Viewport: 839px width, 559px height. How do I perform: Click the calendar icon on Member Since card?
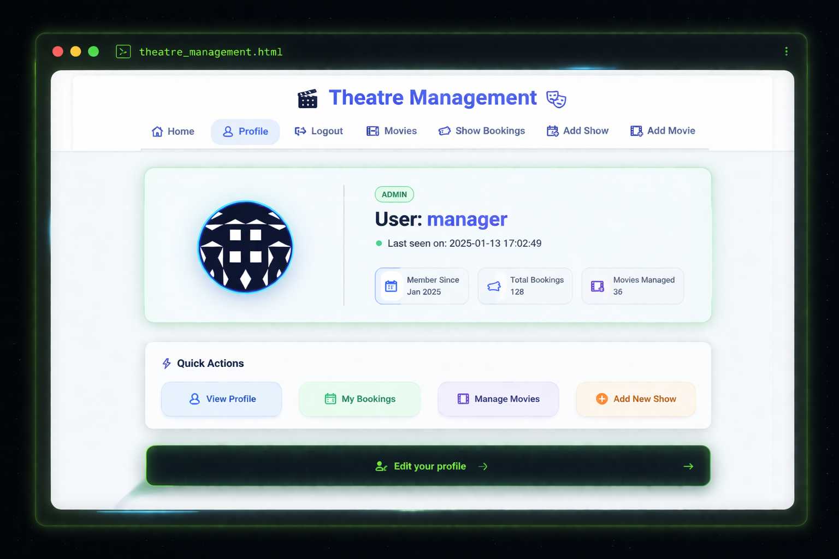pyautogui.click(x=391, y=286)
